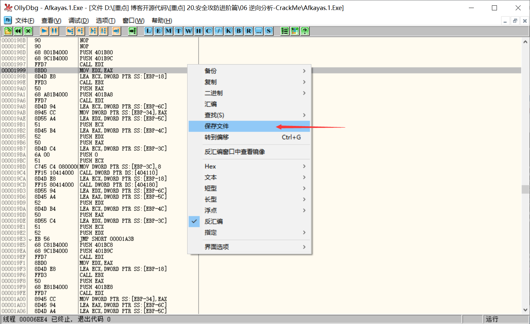Choose 汇编 in the context menu
Viewport: 530px width, 324px height.
[249, 104]
